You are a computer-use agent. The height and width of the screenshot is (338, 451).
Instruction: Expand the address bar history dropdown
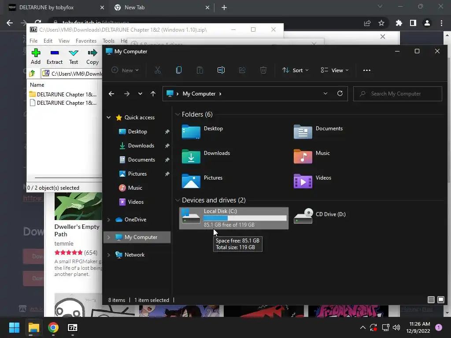[325, 93]
